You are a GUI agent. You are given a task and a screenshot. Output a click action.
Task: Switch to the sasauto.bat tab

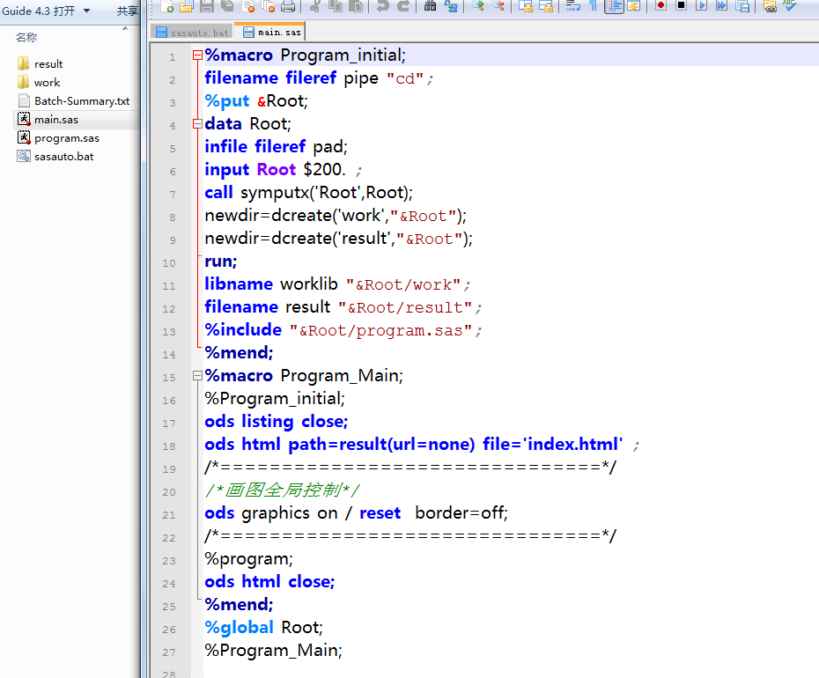(192, 33)
